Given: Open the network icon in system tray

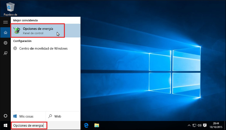Looking at the screenshot, I should (x=194, y=126).
